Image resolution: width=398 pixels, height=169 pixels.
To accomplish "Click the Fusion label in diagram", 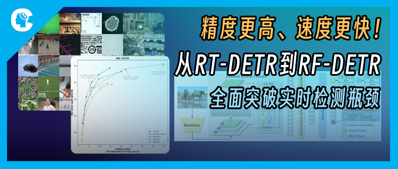I will coord(267,128).
